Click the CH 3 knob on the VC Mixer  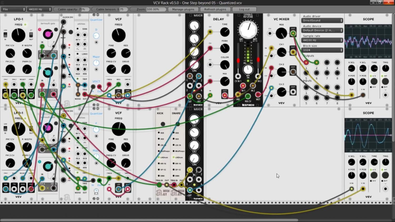(x=281, y=92)
